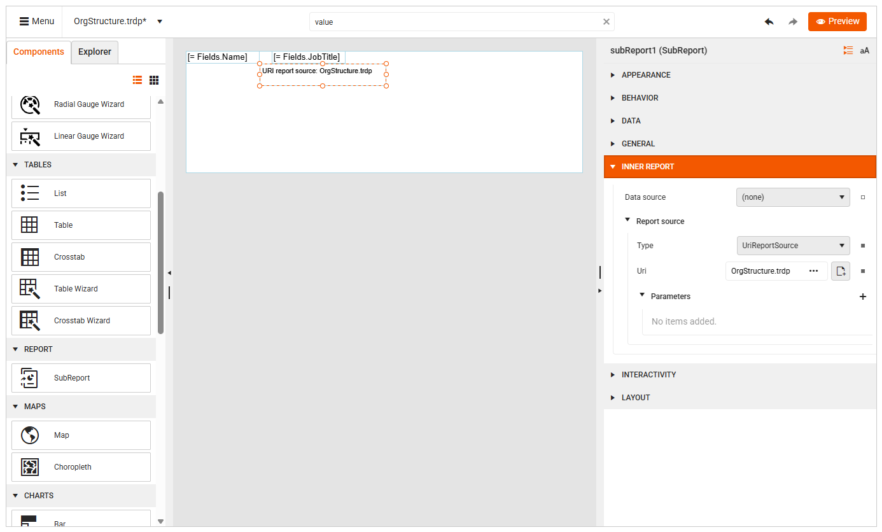This screenshot has width=882, height=532.
Task: Expand the LAYOUT properties section
Action: [x=740, y=398]
